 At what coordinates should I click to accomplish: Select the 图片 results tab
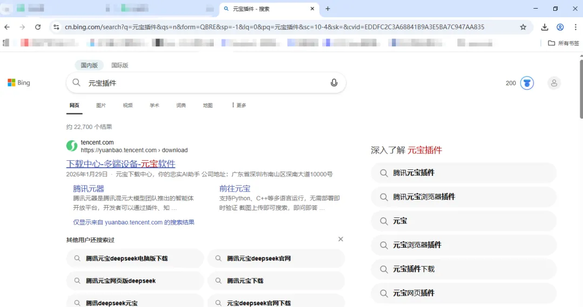[101, 105]
